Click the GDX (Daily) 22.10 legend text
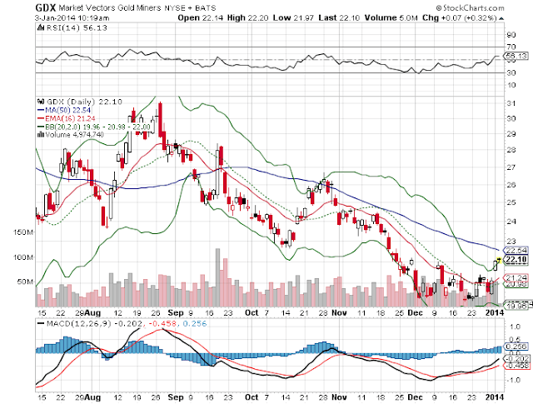The width and height of the screenshot is (533, 404). pos(84,102)
